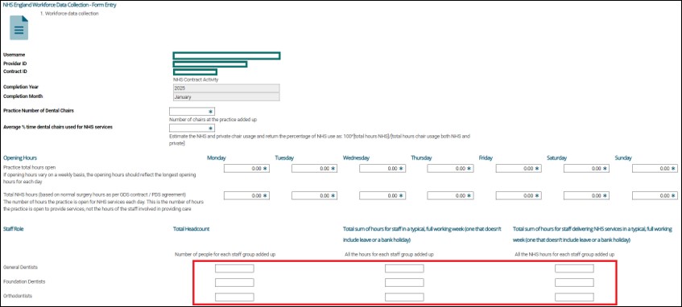Click Tuesday total NHS hours field

point(315,196)
